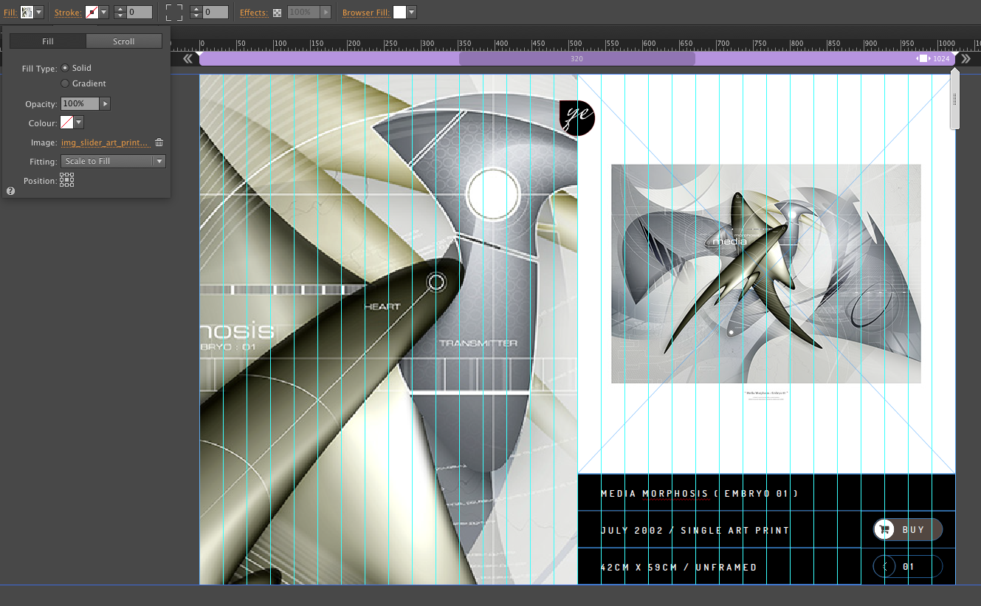This screenshot has width=981, height=606.
Task: Open the panel Opacity slider arrow
Action: tap(106, 104)
